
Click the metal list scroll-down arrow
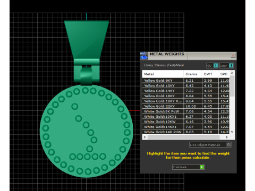pos(232,132)
